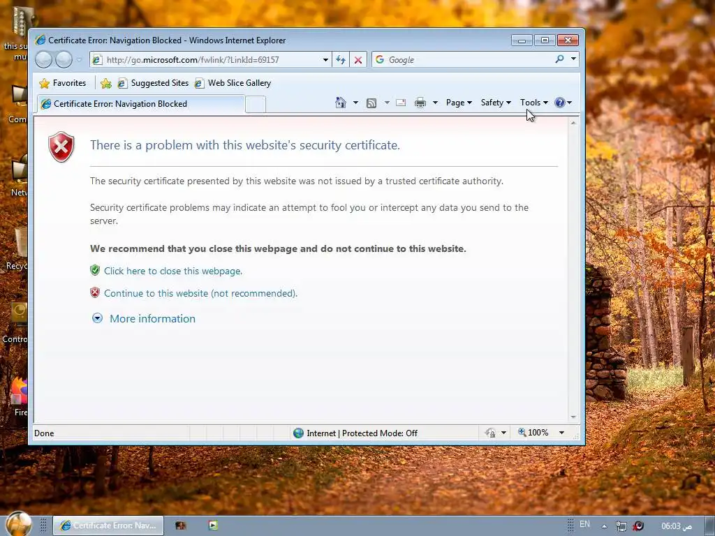Open the Favorites star button
This screenshot has width=715, height=536.
click(62, 83)
